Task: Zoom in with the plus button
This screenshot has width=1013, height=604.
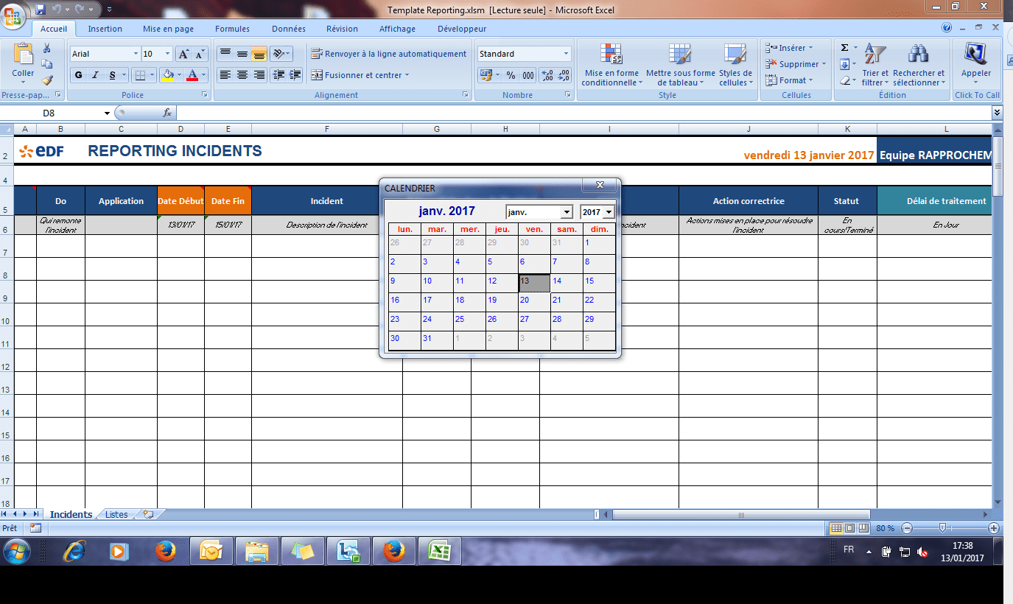Action: tap(994, 528)
